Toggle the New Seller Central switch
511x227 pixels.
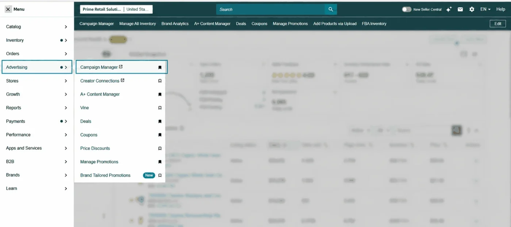pyautogui.click(x=407, y=9)
